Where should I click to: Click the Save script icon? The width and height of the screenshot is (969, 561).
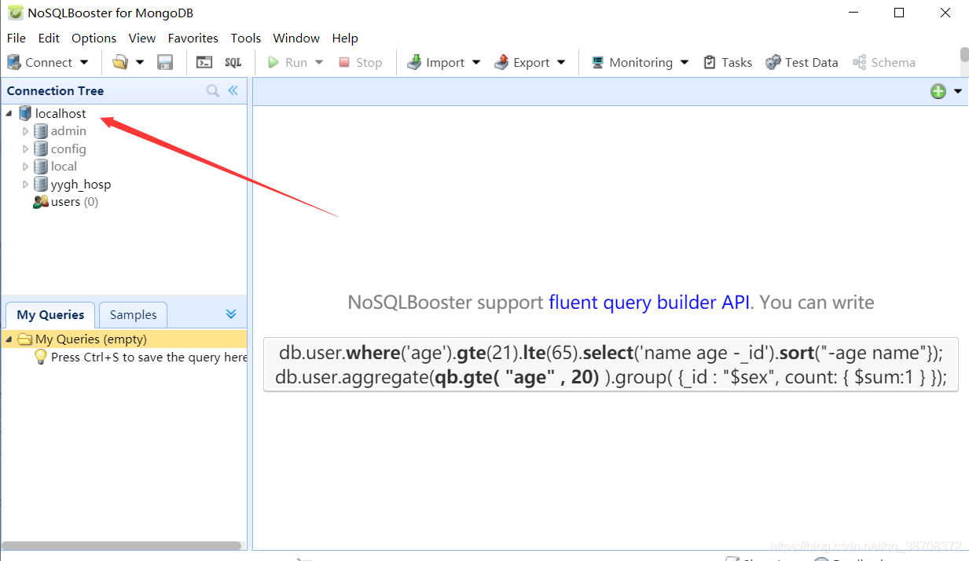(x=165, y=61)
